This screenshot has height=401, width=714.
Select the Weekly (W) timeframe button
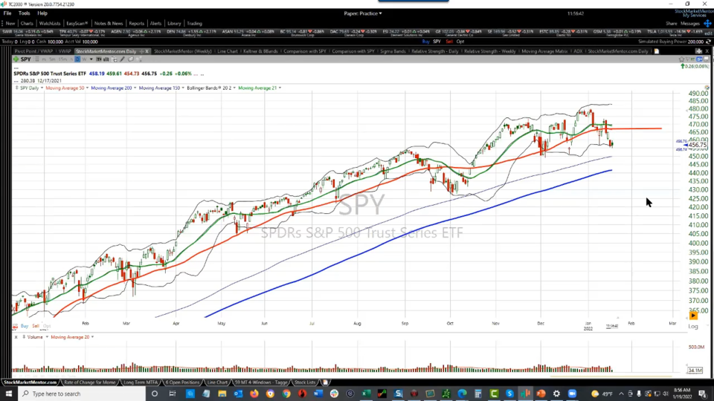84,59
